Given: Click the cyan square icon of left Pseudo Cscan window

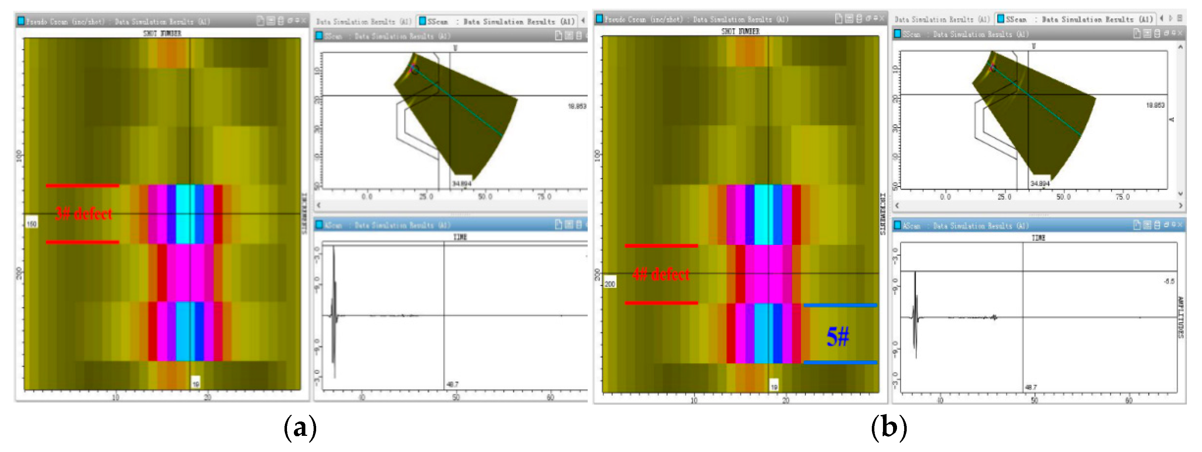Looking at the screenshot, I should (21, 21).
